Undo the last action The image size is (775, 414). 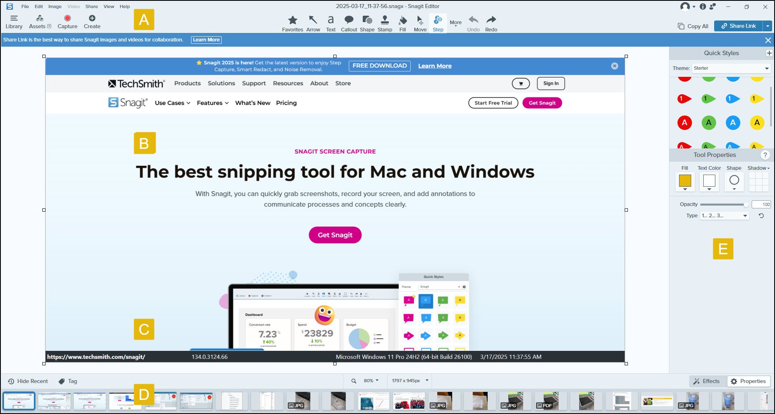point(473,23)
